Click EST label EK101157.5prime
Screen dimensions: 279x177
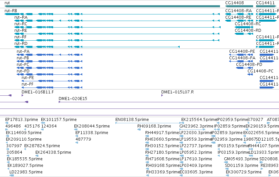coord(59,120)
